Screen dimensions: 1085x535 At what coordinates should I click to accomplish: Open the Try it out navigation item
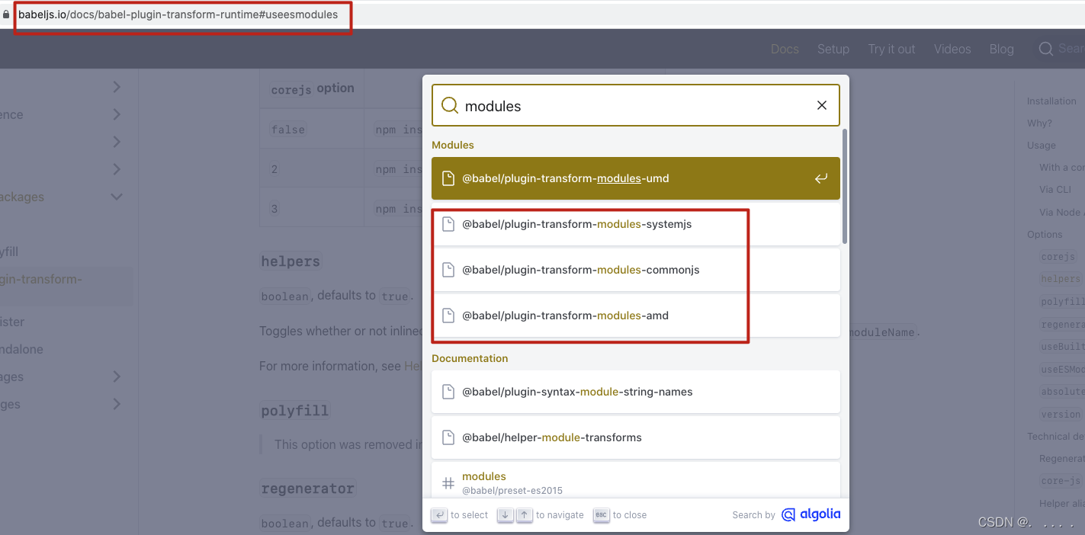tap(891, 49)
